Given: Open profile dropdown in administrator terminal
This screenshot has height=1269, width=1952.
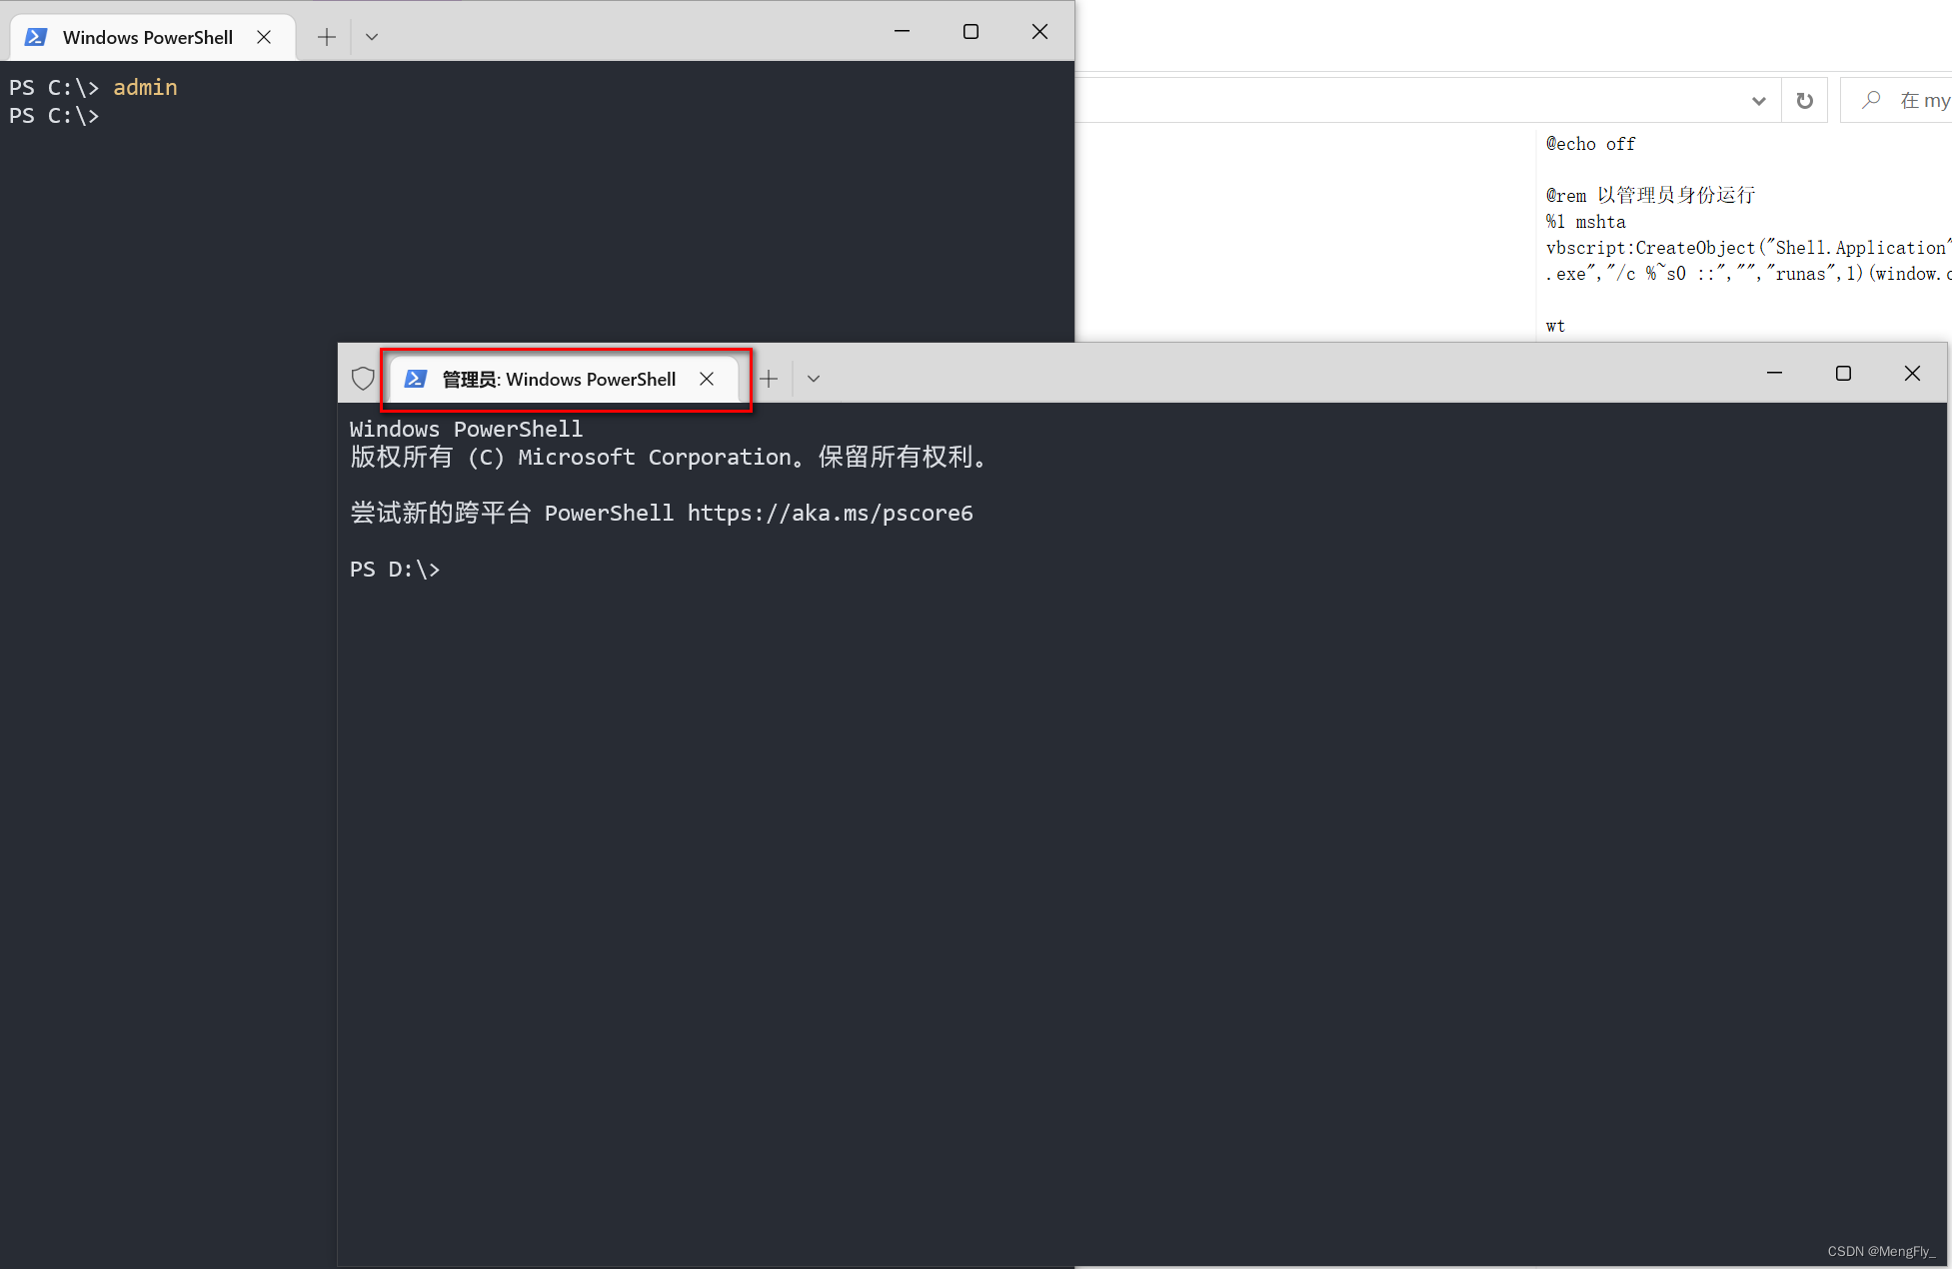Looking at the screenshot, I should tap(814, 379).
